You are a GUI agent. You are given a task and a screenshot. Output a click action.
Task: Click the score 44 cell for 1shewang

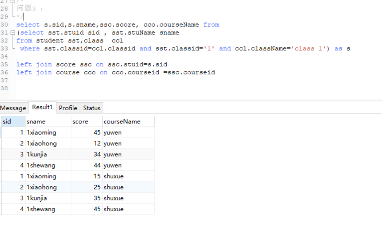[x=86, y=166]
